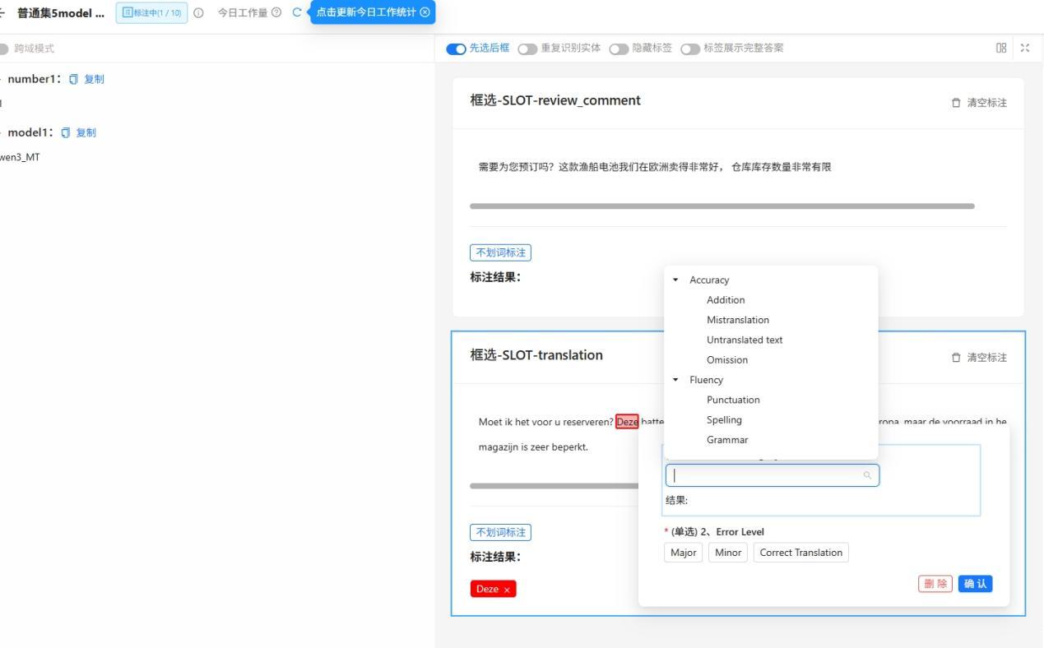Copy the number1 field value

pos(86,79)
